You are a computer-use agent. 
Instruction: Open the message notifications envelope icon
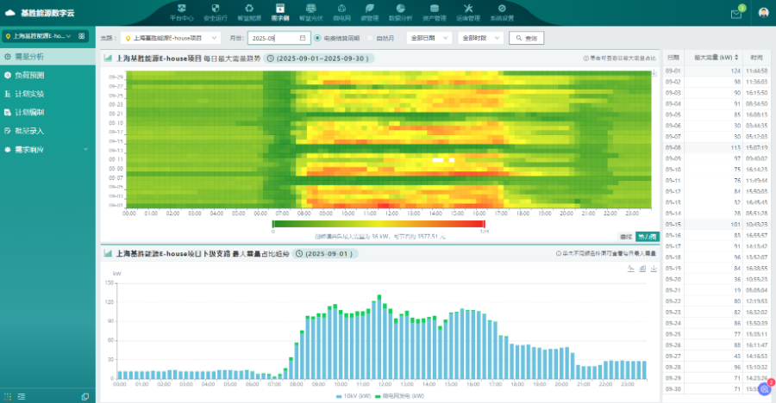pos(736,12)
